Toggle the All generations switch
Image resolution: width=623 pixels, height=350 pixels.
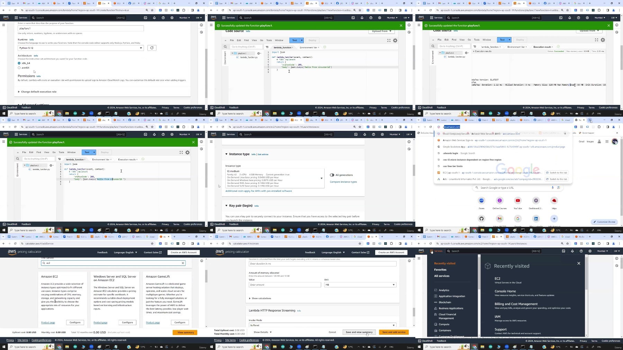332,175
